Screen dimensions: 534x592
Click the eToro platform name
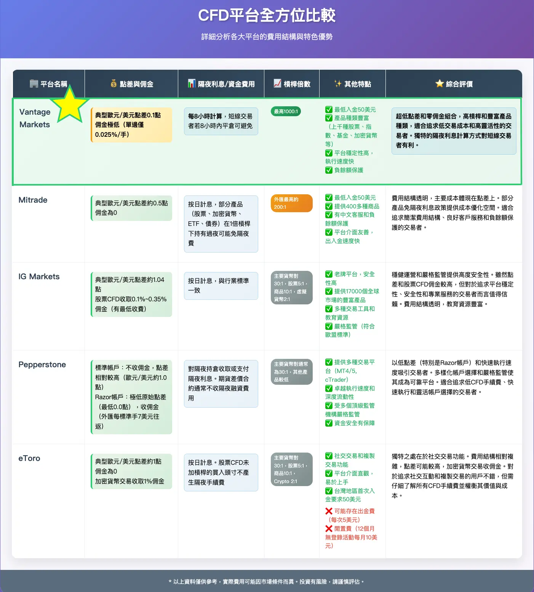pos(29,458)
